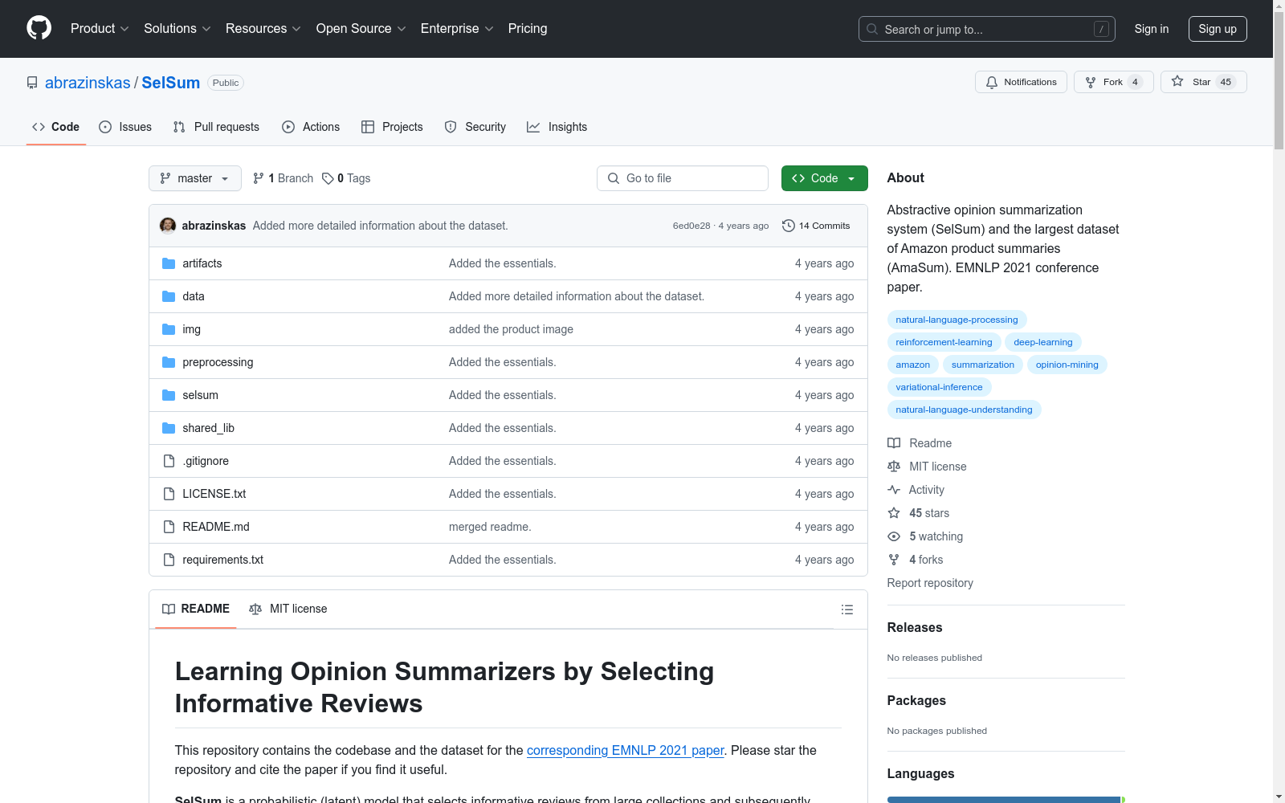Expand the Enterprise menu
Image resolution: width=1285 pixels, height=803 pixels.
[457, 28]
